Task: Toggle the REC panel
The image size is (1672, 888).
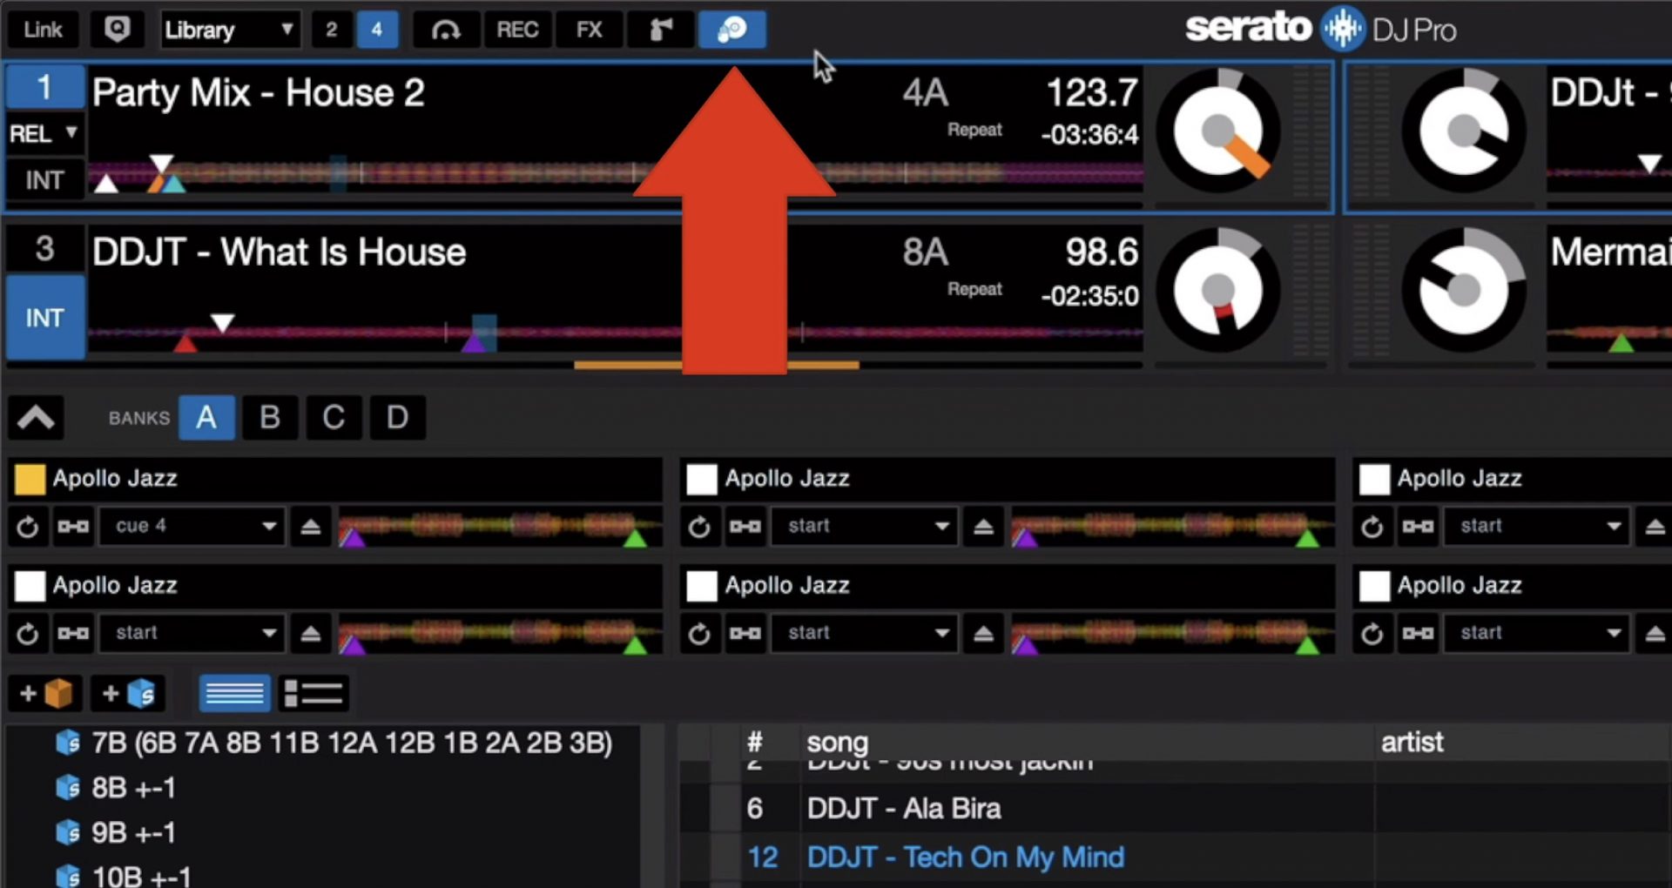Action: [x=517, y=30]
